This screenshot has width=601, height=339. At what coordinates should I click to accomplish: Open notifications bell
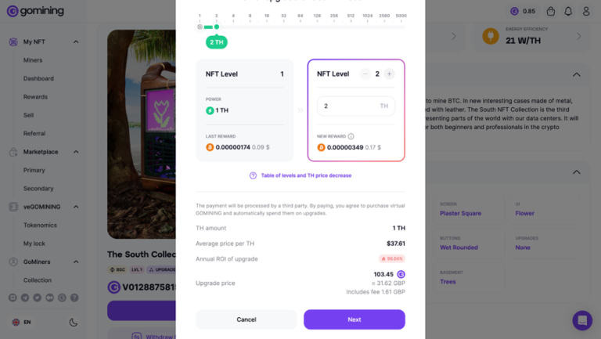point(568,11)
